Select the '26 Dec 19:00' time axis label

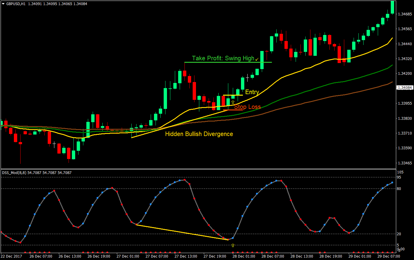pos(99,256)
